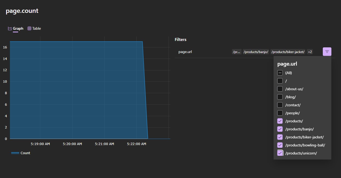
Task: Click the +2 more filters chip
Action: (310, 52)
